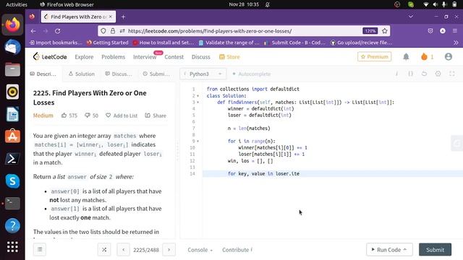This screenshot has height=260, width=463.
Task: Submit the solution
Action: 435,250
